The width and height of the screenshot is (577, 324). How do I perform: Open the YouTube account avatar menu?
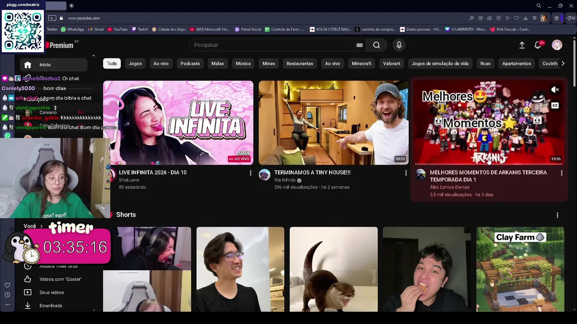tap(557, 45)
